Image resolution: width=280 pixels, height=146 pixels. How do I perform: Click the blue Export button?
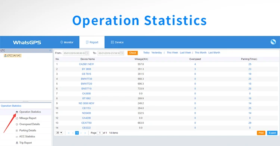click(272, 133)
